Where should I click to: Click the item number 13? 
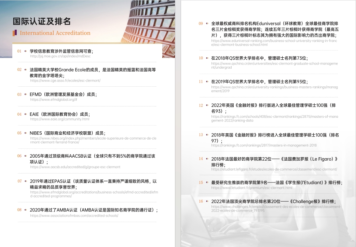201,135
